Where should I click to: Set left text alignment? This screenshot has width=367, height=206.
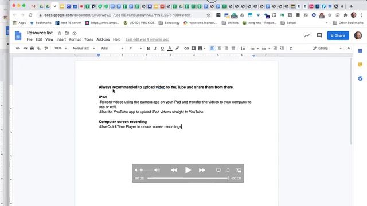click(x=212, y=48)
